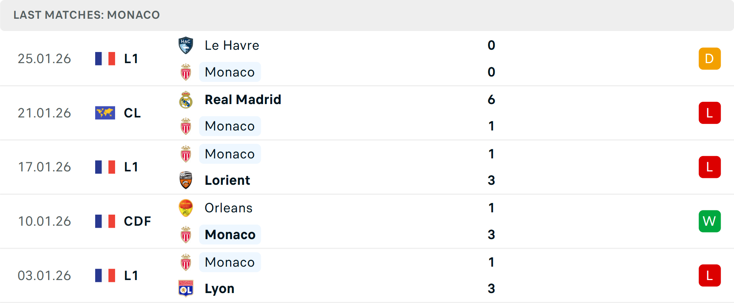The height and width of the screenshot is (303, 734).
Task: Click the Lyon club crest
Action: (186, 288)
